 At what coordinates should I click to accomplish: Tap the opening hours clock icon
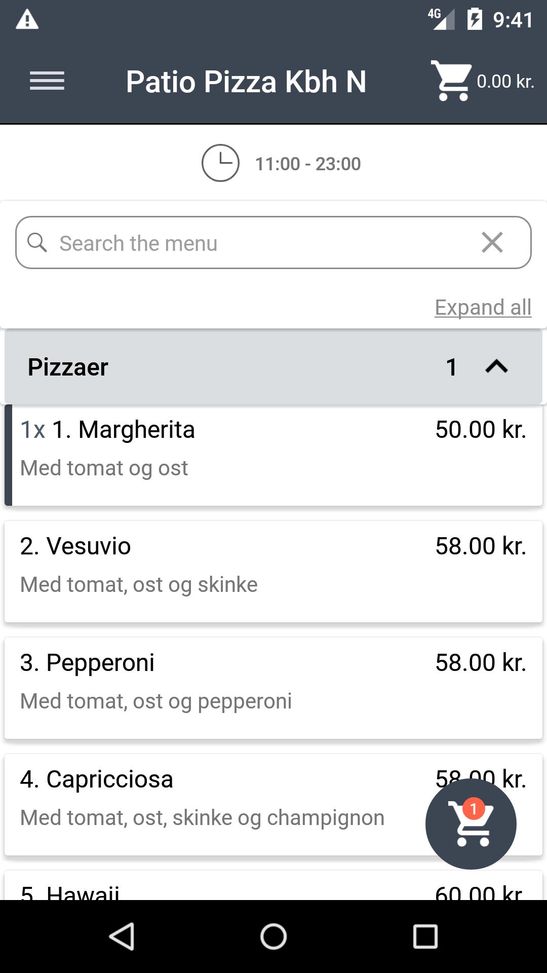tap(220, 163)
